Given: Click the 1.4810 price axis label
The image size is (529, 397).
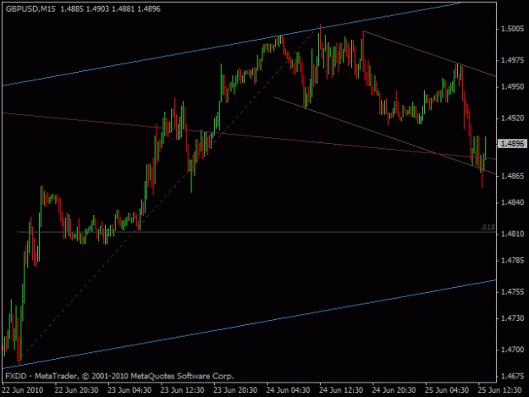Looking at the screenshot, I should point(513,234).
